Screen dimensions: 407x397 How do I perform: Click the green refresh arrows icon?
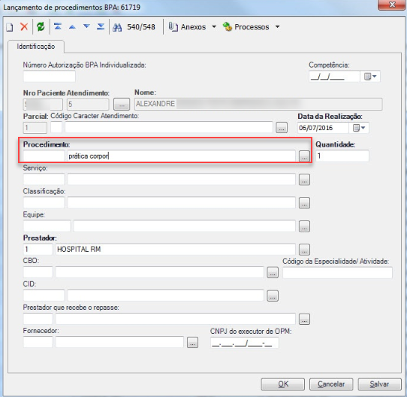[41, 27]
